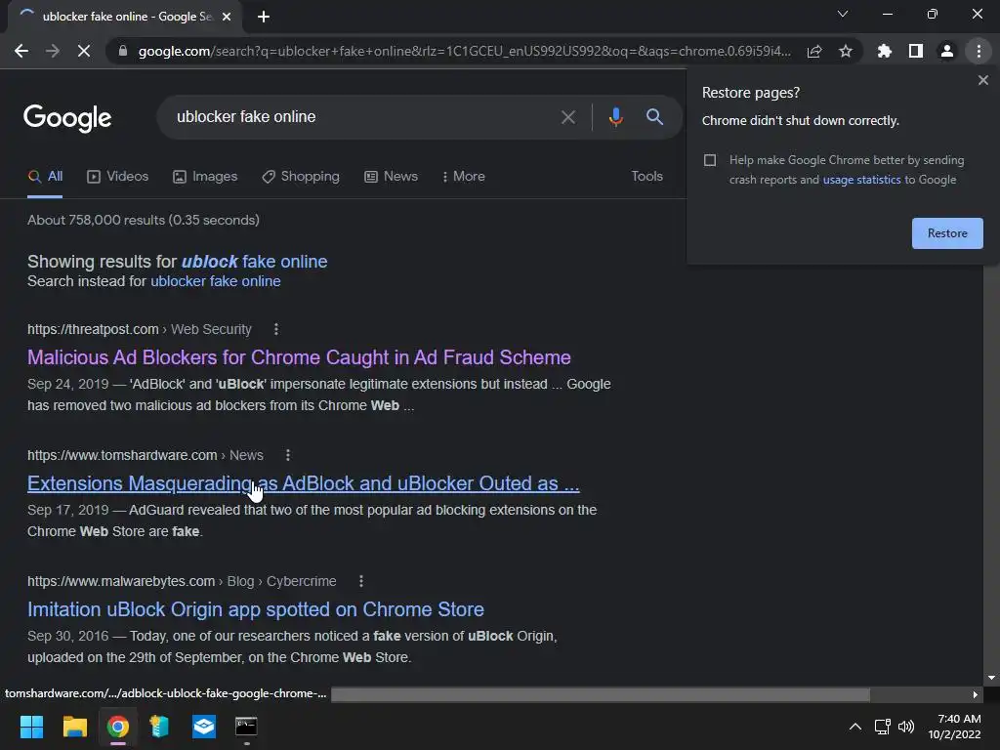Screen dimensions: 1000x750
Task: Switch to the Videos tab
Action: [x=118, y=177]
